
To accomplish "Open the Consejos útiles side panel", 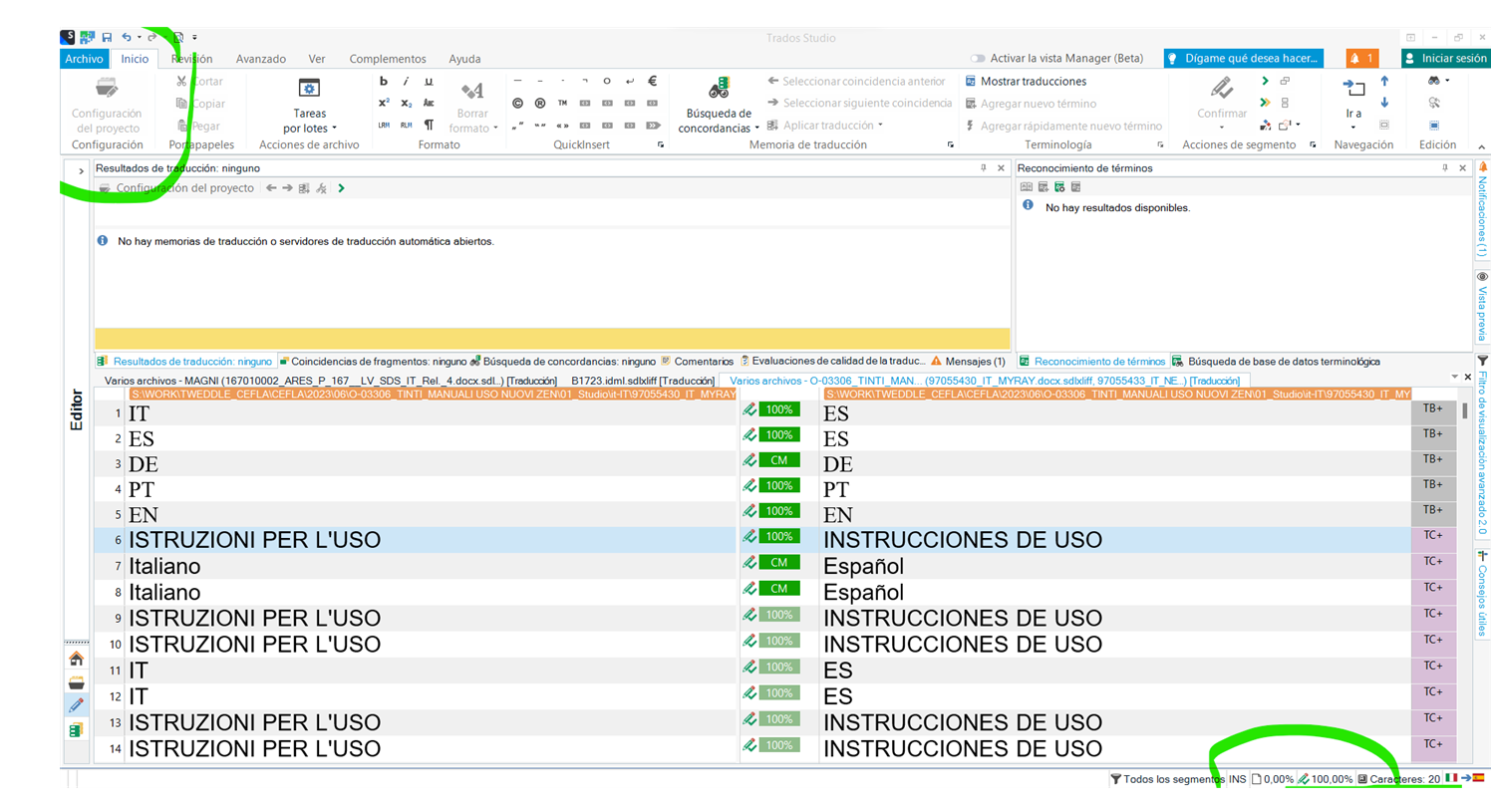I will coord(1482,594).
